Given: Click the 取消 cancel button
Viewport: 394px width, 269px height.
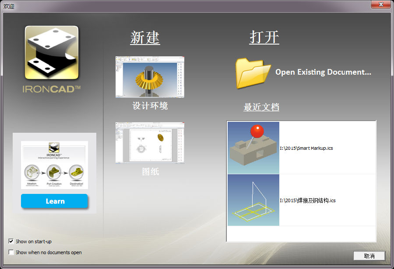Looking at the screenshot, I should coord(369,256).
